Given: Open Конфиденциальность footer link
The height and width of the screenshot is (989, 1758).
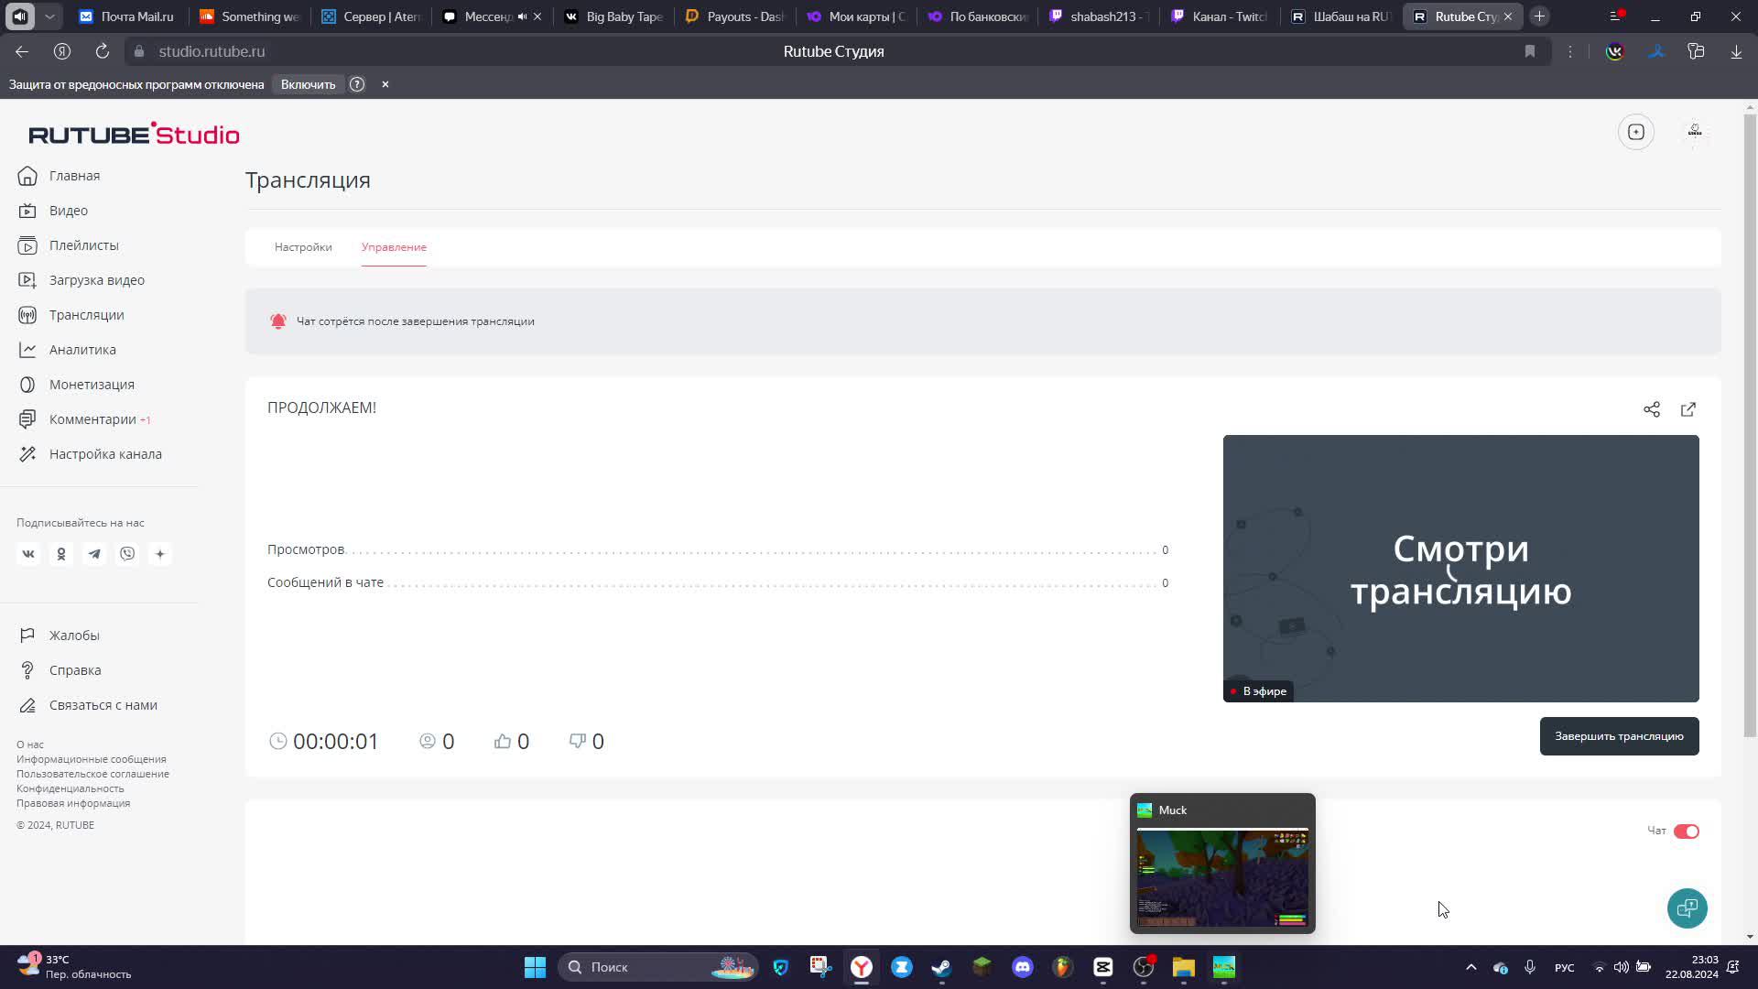Looking at the screenshot, I should point(71,788).
